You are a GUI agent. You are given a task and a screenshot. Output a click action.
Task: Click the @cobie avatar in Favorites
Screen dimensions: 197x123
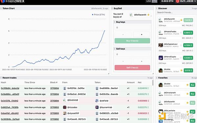(161, 85)
